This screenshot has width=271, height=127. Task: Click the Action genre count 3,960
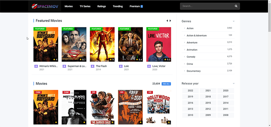tap(229, 28)
